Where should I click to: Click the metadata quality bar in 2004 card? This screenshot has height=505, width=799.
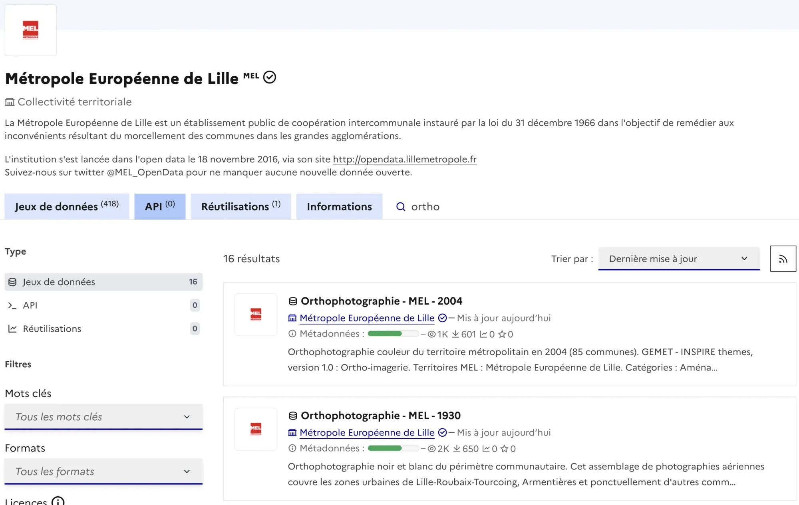pyautogui.click(x=393, y=334)
